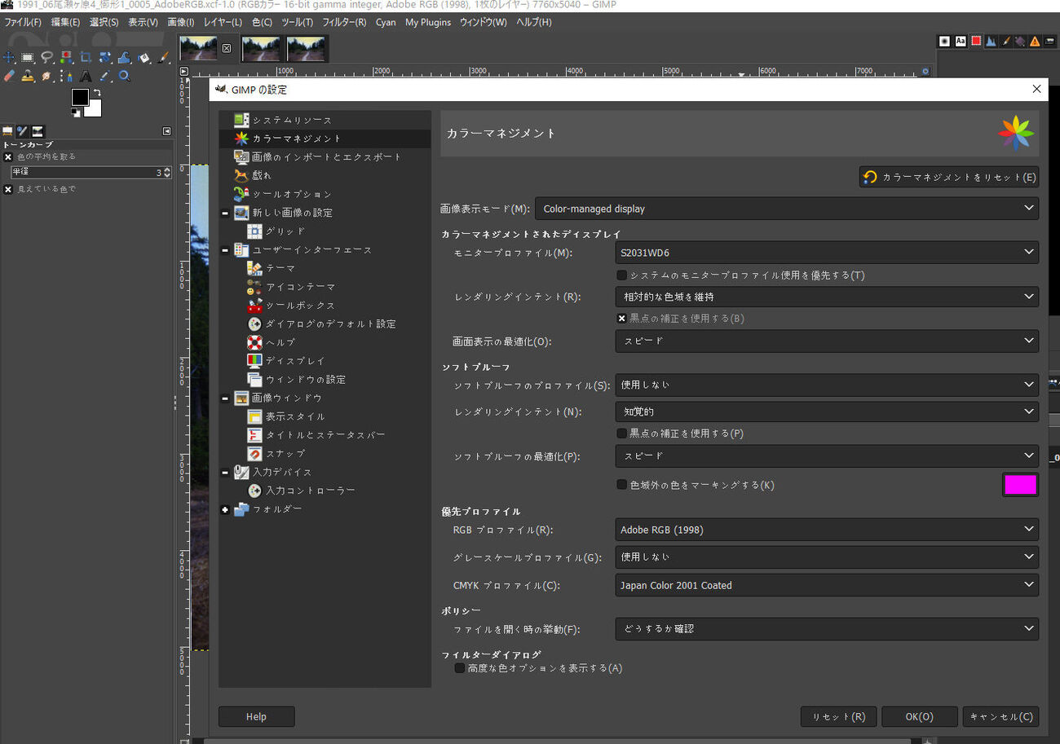Viewport: 1060px width, 744px height.
Task: Check 高度な色オプションを表示する option
Action: pos(460,668)
